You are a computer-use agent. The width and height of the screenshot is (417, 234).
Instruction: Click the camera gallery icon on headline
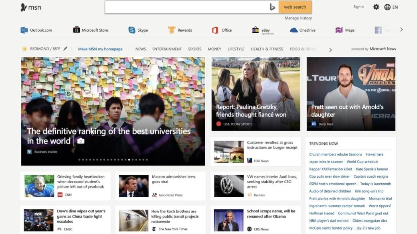(81, 141)
